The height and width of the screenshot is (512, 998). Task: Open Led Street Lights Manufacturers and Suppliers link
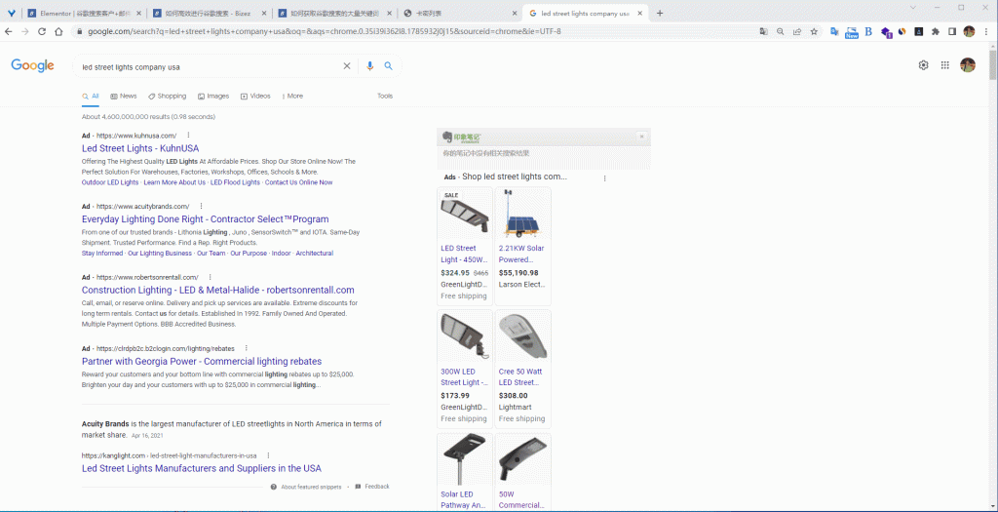pos(201,468)
